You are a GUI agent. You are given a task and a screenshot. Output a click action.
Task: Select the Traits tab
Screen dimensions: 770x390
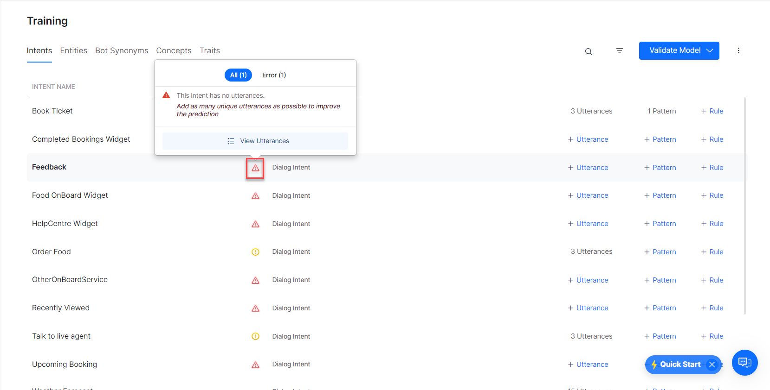(210, 50)
